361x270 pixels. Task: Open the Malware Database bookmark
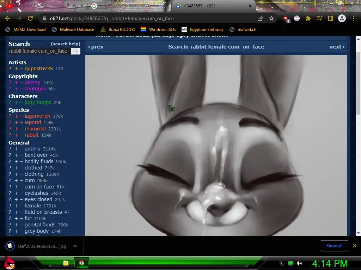pyautogui.click(x=73, y=30)
